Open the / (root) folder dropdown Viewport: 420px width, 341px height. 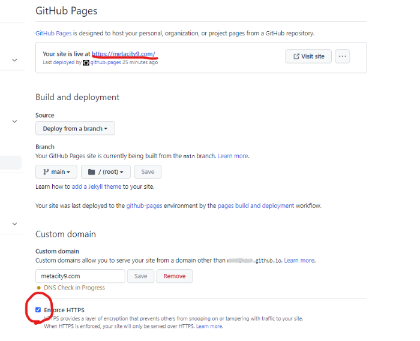click(x=106, y=171)
